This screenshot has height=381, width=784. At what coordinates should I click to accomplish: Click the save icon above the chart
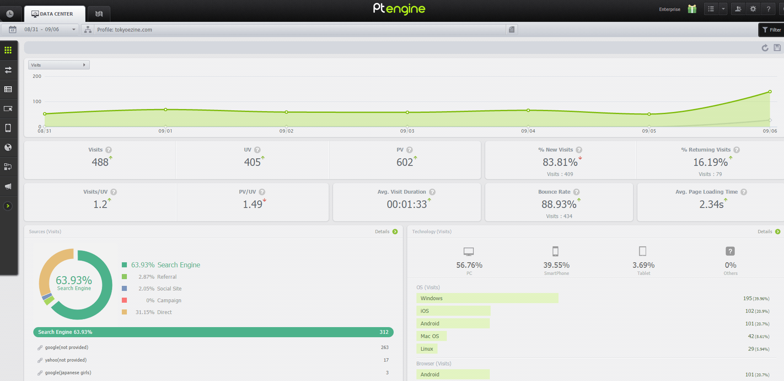click(x=777, y=48)
